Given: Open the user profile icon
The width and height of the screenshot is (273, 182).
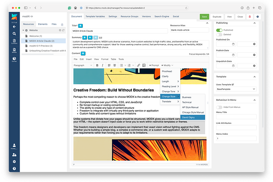Looking at the screenshot, I should [14, 146].
